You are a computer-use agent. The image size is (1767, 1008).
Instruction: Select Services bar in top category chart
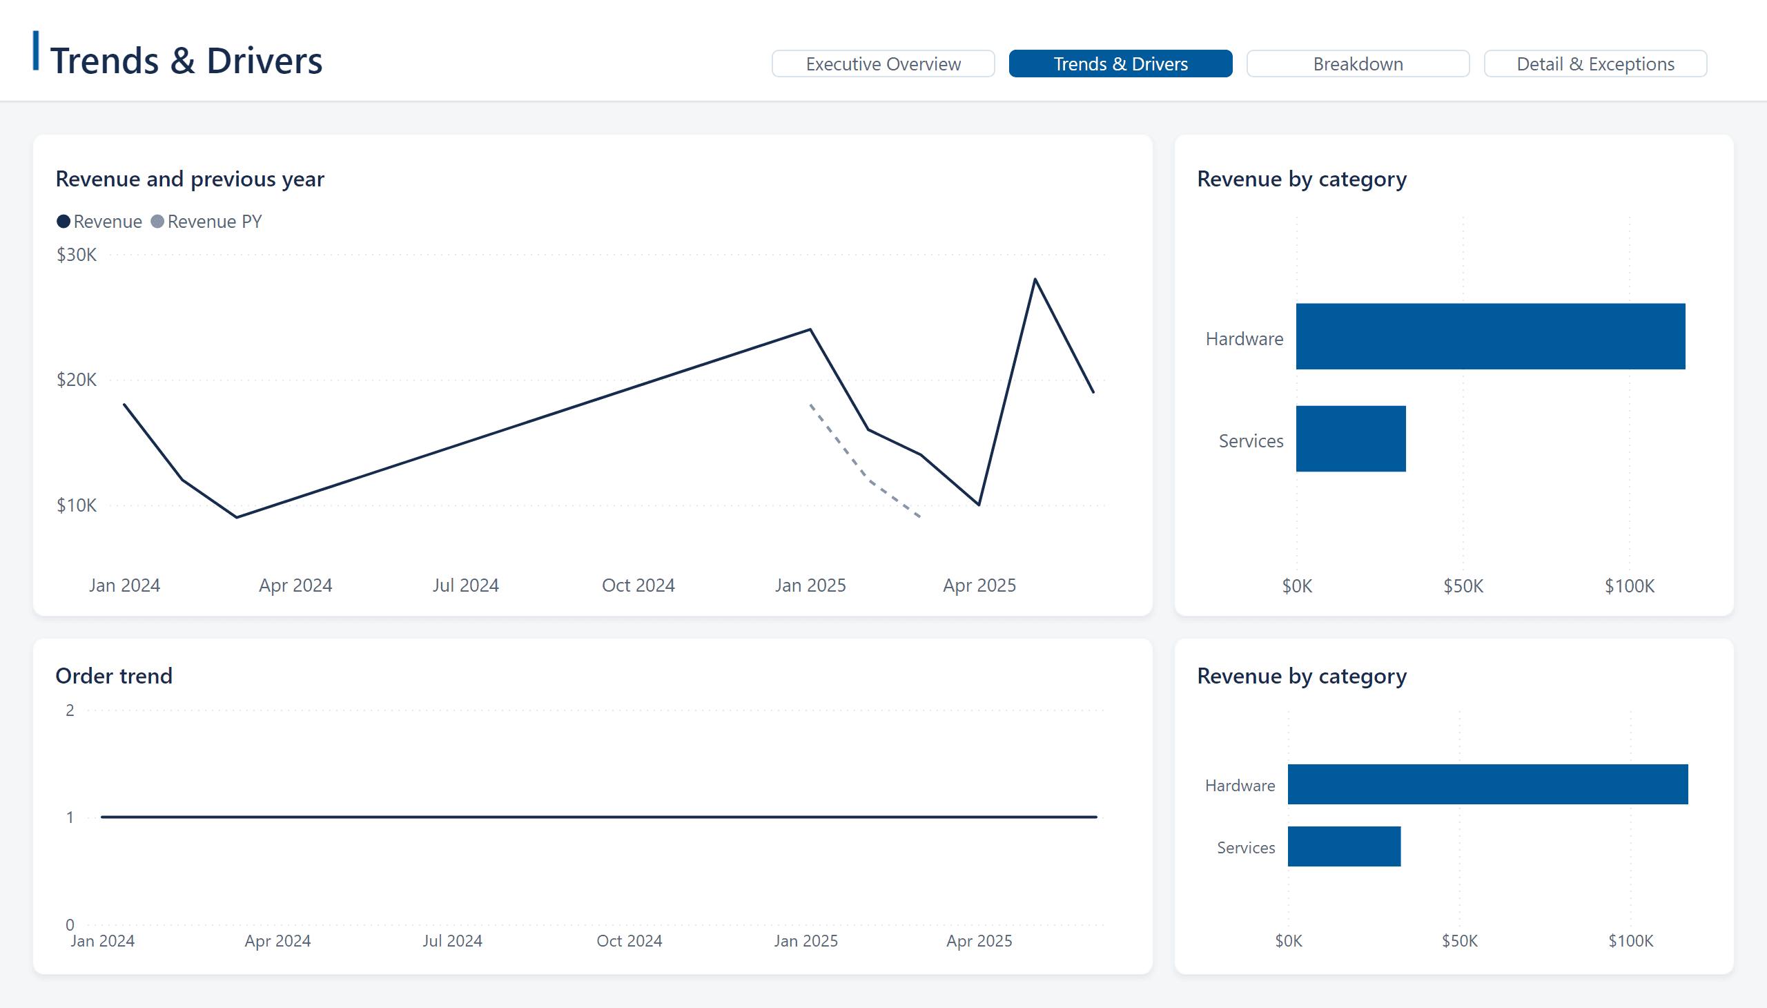point(1350,439)
